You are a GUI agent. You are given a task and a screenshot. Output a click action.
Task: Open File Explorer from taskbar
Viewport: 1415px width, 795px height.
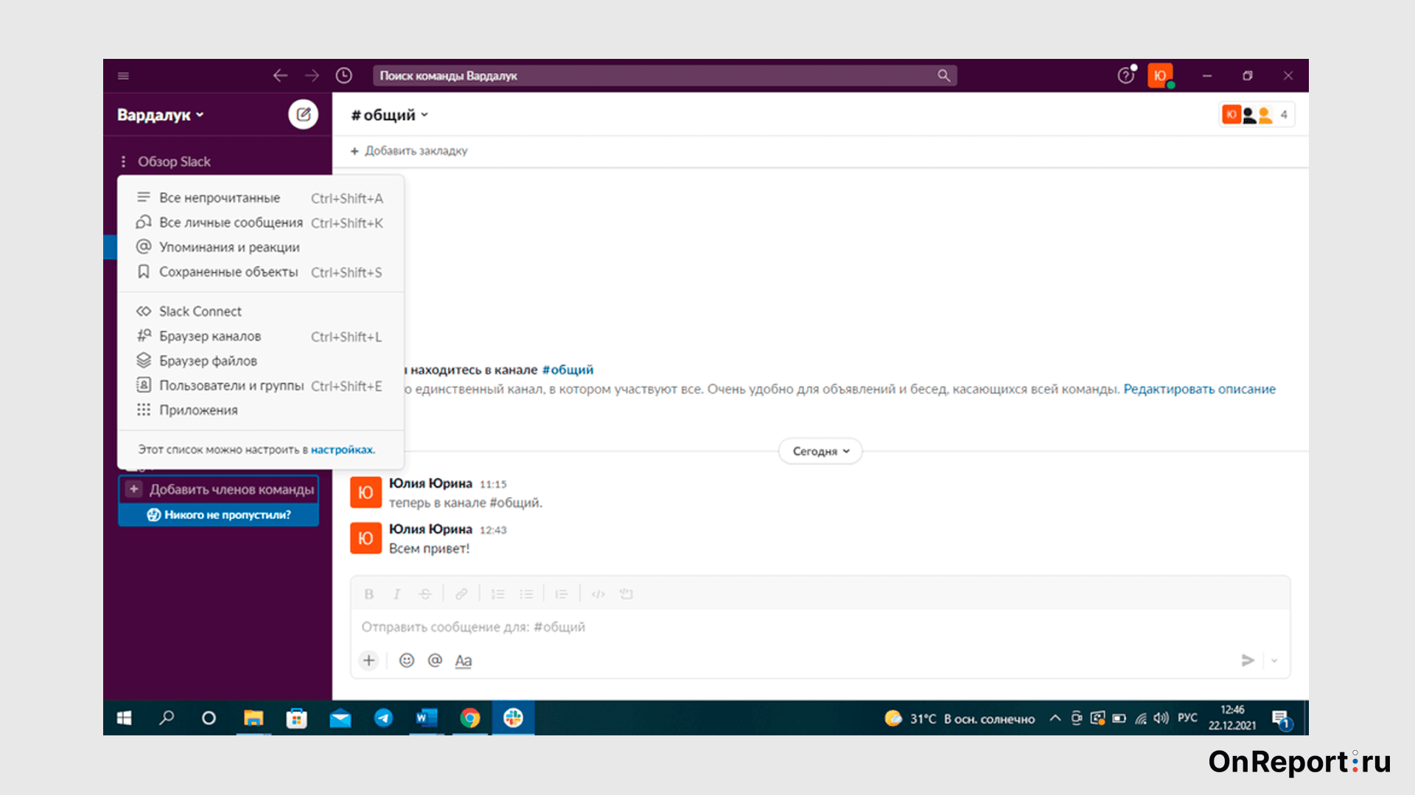coord(254,718)
